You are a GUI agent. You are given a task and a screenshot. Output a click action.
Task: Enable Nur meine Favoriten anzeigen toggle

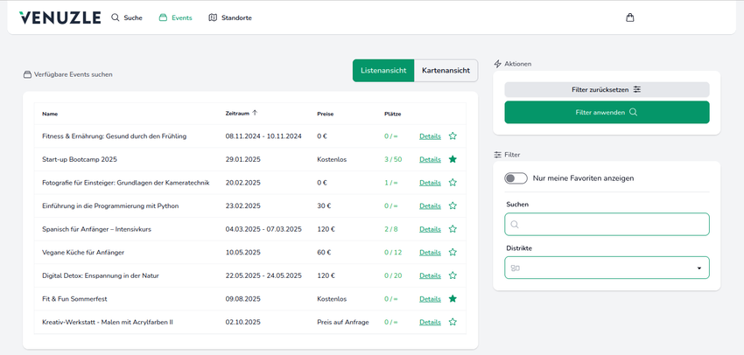click(x=516, y=178)
